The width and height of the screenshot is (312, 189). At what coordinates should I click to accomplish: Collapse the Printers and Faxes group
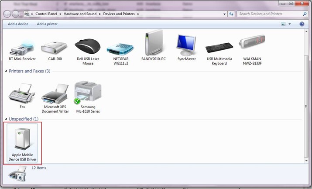6,71
